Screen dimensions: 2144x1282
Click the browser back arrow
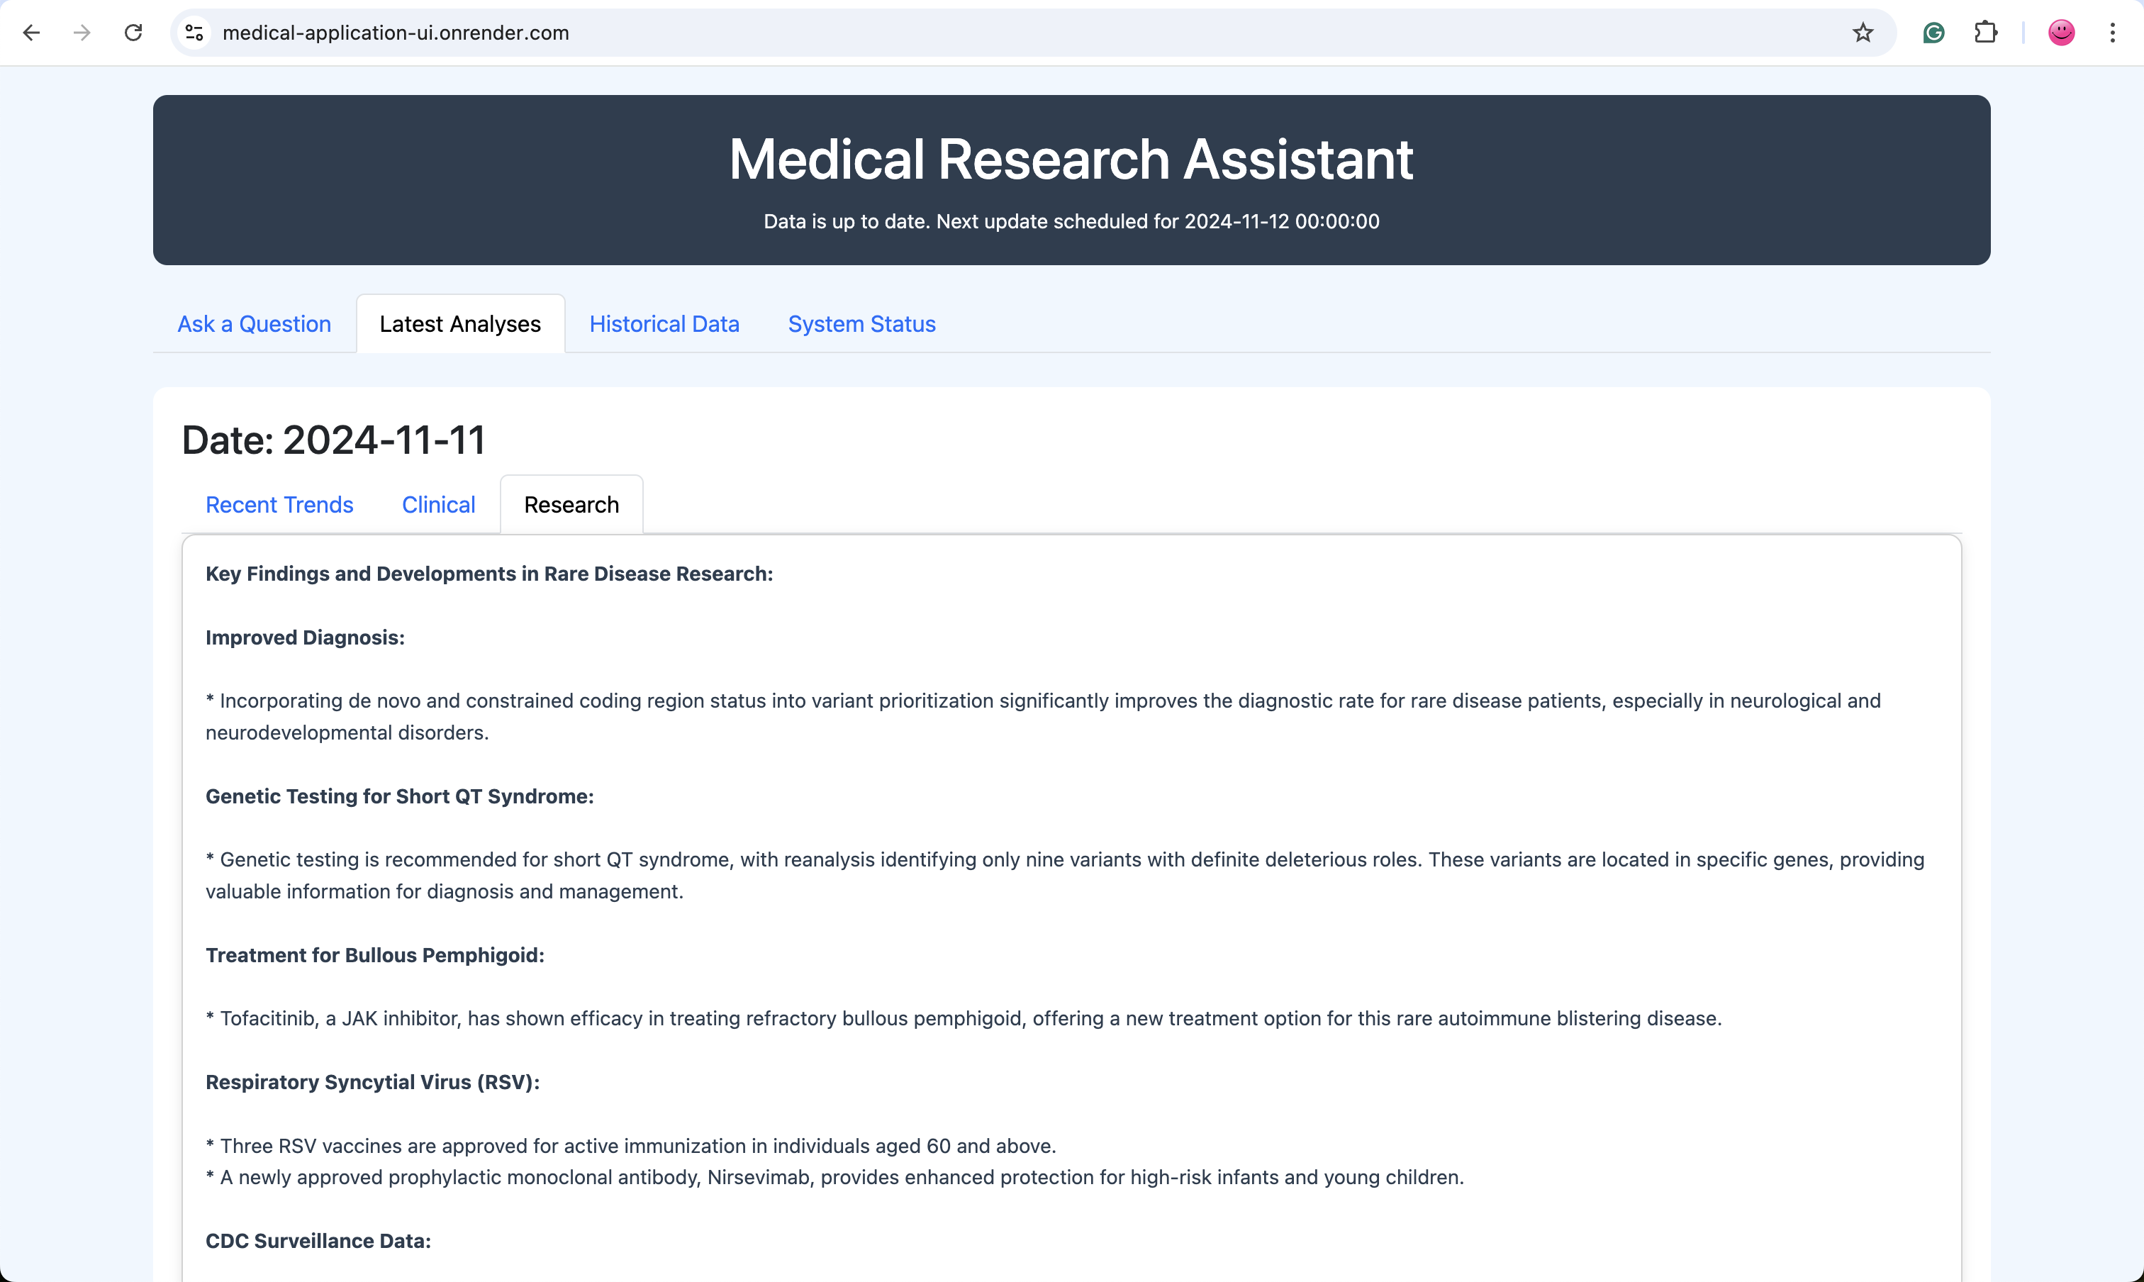pos(32,33)
